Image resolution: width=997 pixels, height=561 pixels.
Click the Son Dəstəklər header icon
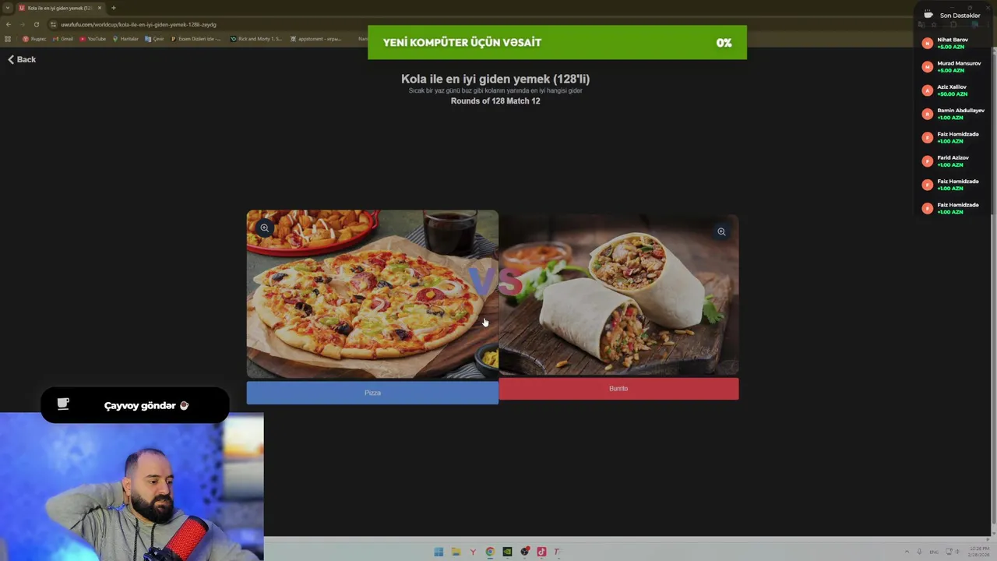click(x=928, y=15)
